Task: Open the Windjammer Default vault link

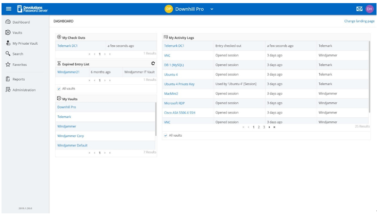Action: (x=72, y=146)
